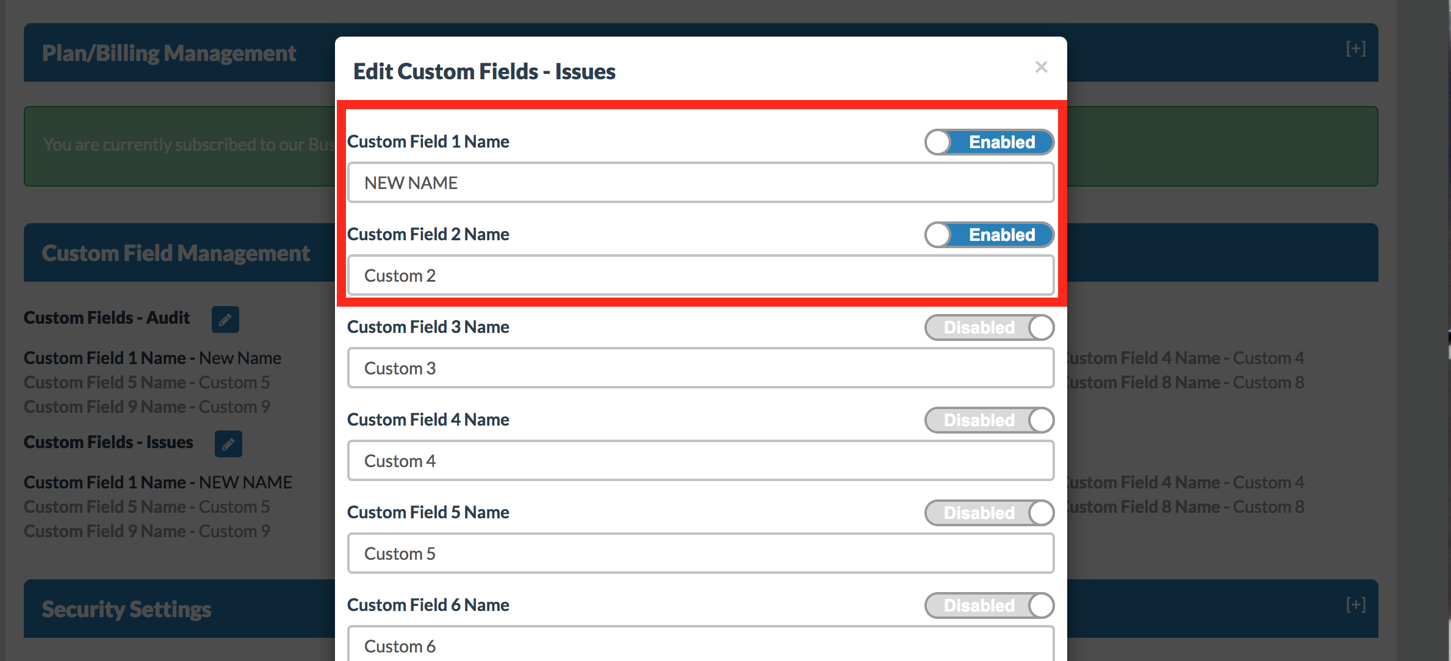Enable Custom Field 4 toggle

click(x=989, y=420)
